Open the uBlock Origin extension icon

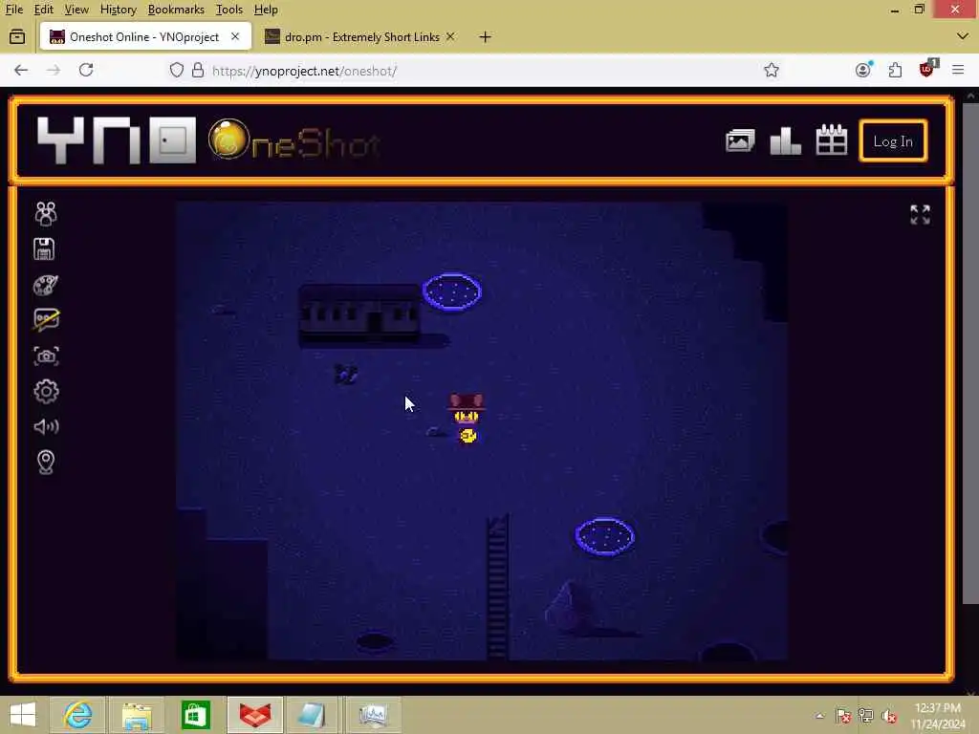[x=927, y=69]
